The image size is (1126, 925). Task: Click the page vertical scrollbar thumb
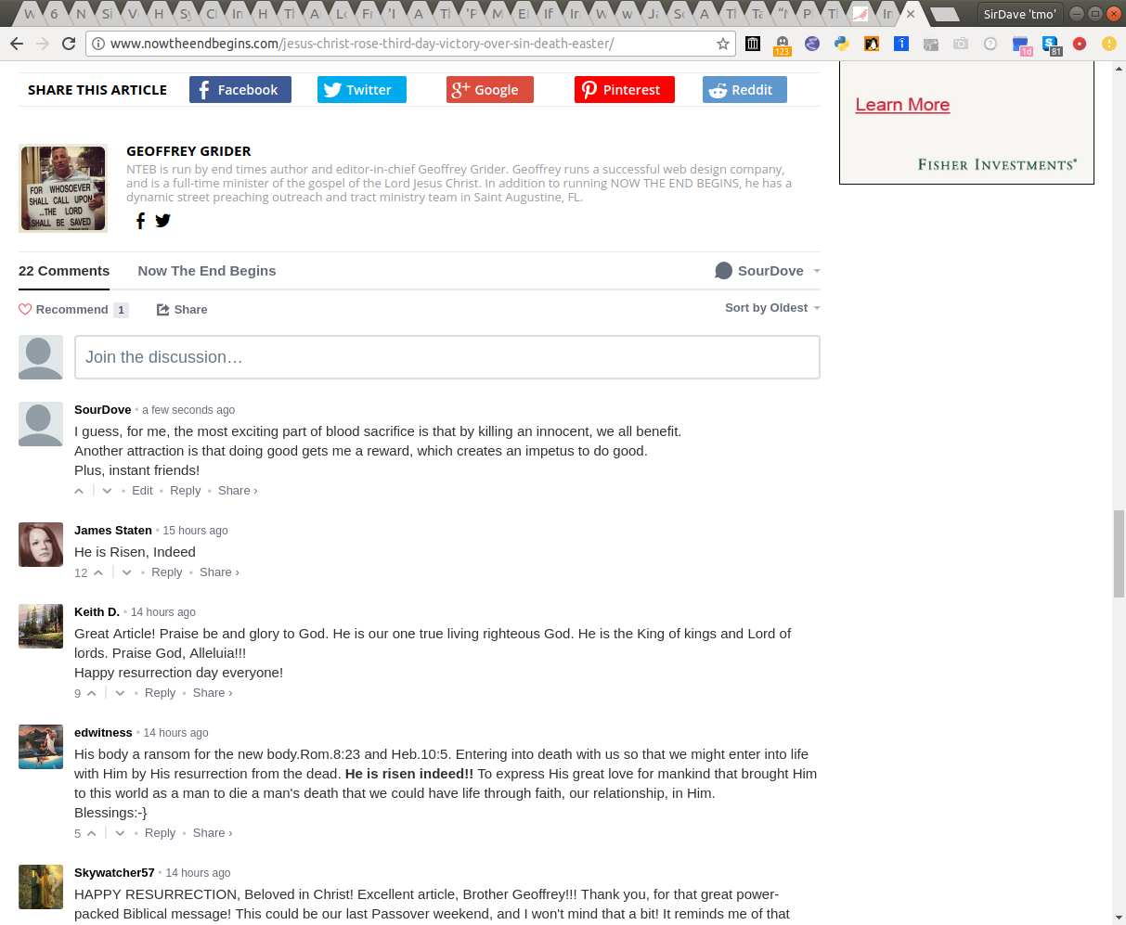(1119, 554)
